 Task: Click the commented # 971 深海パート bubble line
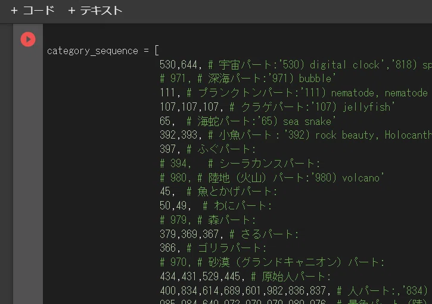point(248,79)
